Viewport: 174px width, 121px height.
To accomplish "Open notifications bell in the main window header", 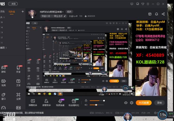I will tap(157, 14).
